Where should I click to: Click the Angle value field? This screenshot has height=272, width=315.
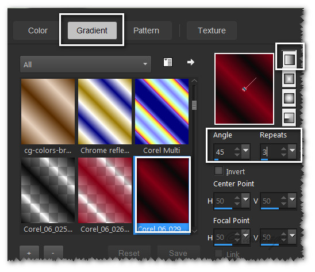point(224,152)
